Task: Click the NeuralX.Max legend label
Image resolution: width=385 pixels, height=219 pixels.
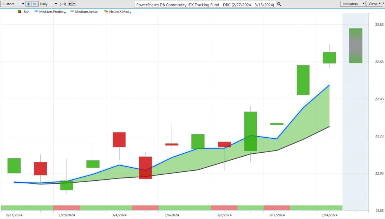Action: [119, 12]
